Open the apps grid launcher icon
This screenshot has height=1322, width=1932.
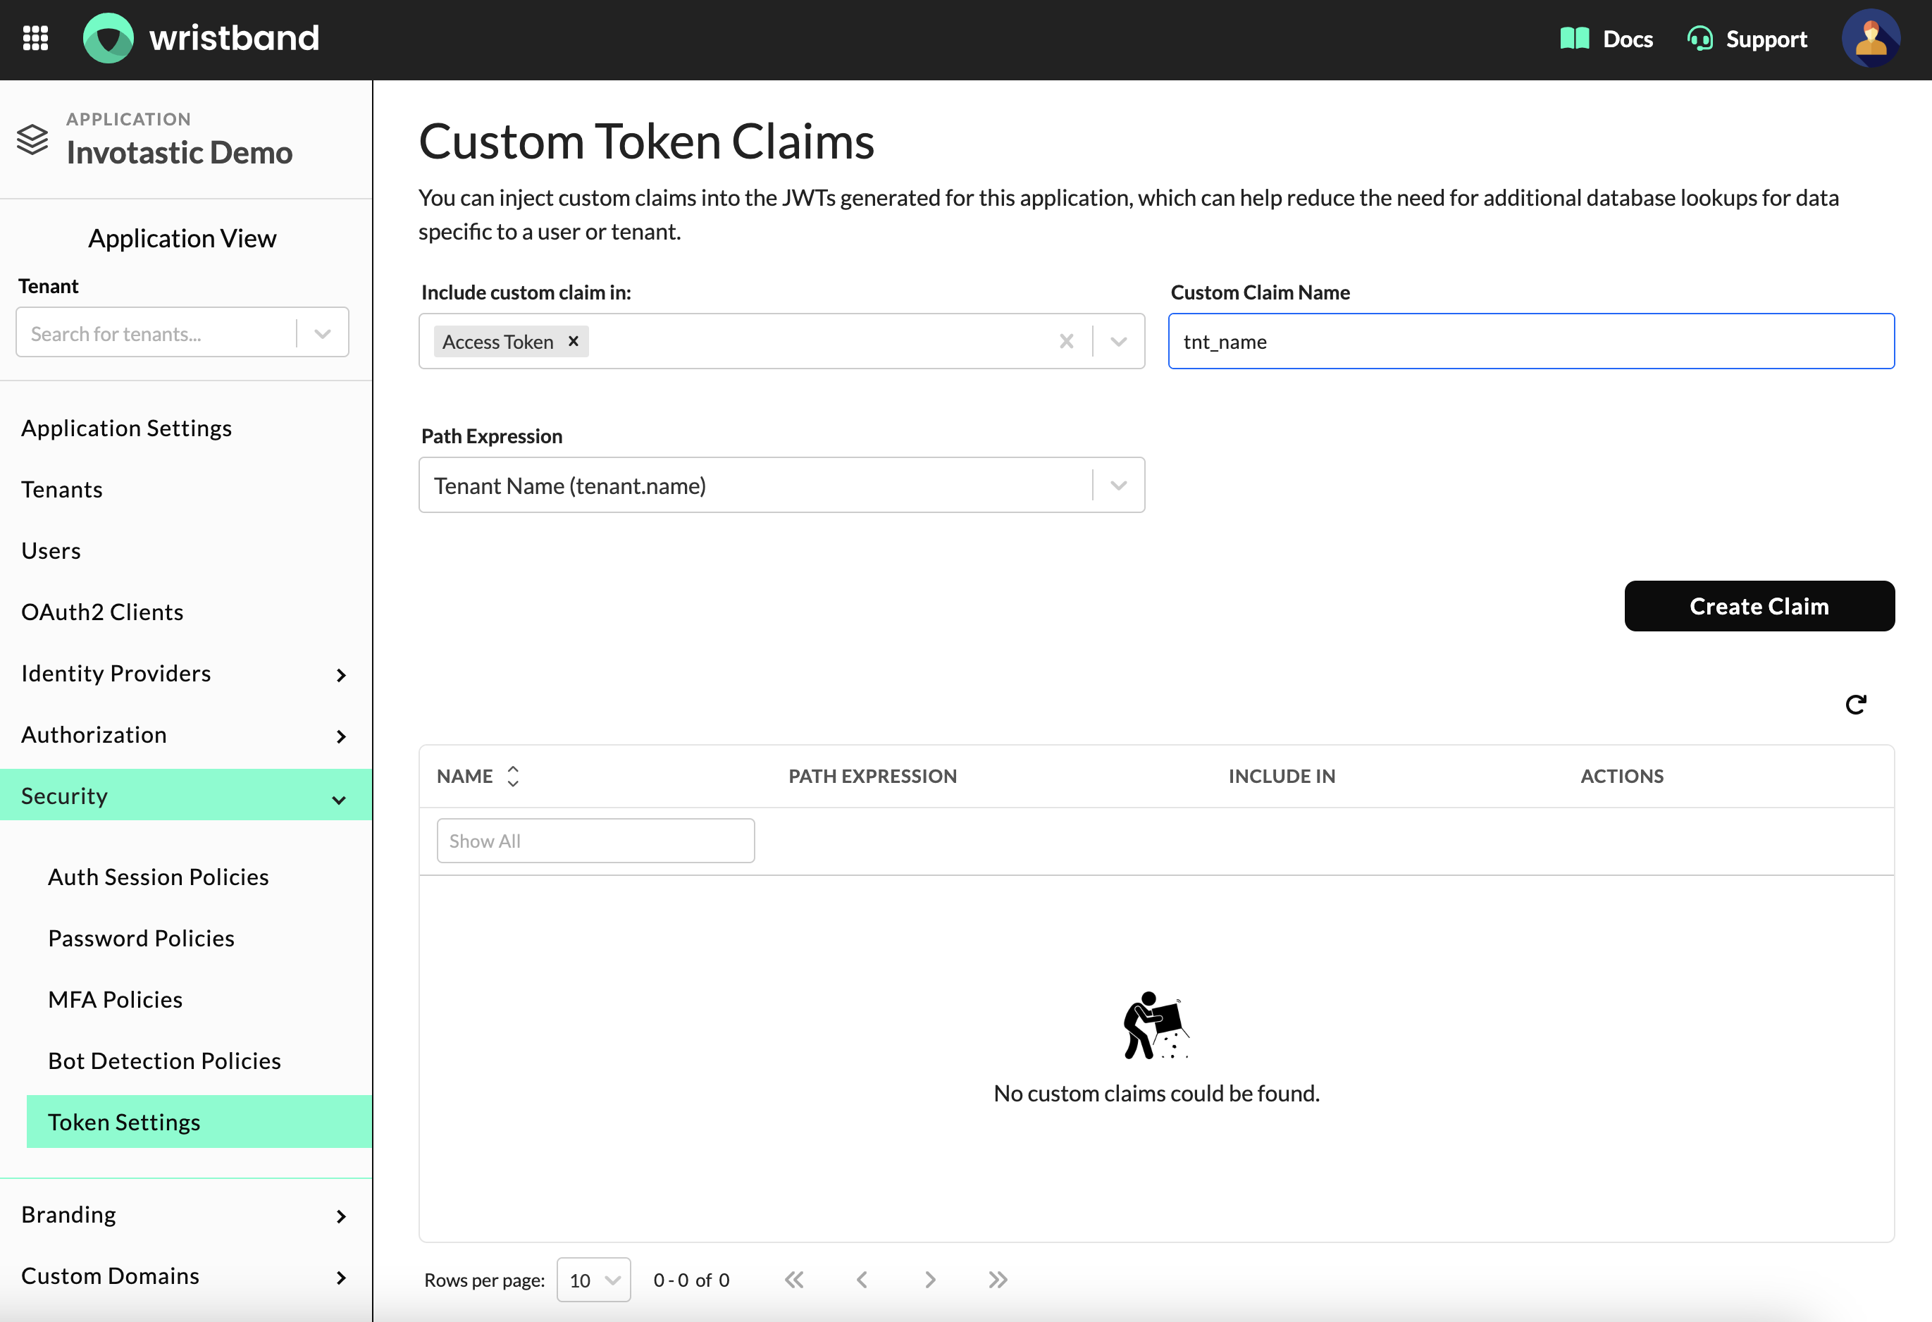(x=35, y=38)
